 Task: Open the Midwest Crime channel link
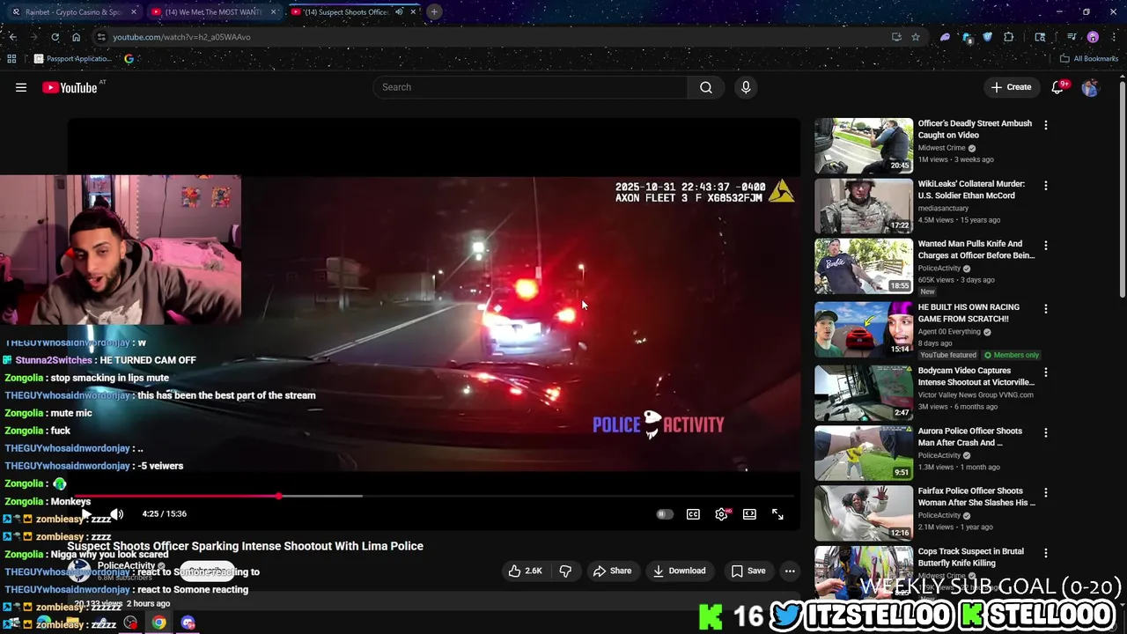click(942, 148)
